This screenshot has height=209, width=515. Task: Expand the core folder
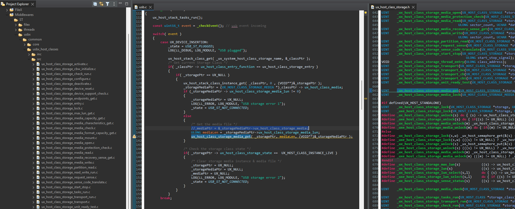tap(24, 44)
